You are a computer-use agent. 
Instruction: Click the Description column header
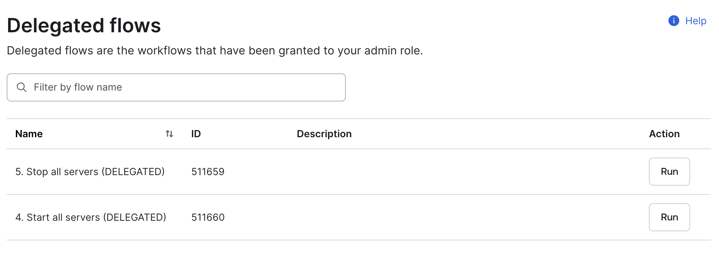[x=324, y=134]
